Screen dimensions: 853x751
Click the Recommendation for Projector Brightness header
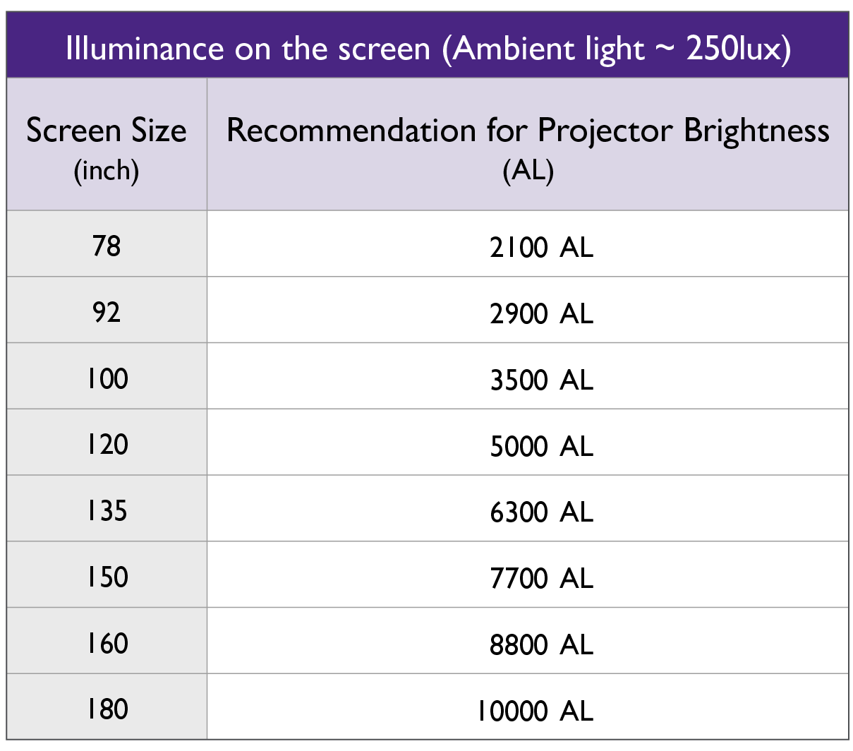tap(528, 131)
